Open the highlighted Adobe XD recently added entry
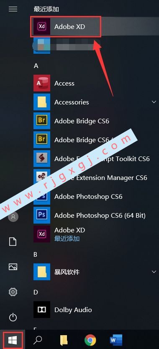 [66, 26]
